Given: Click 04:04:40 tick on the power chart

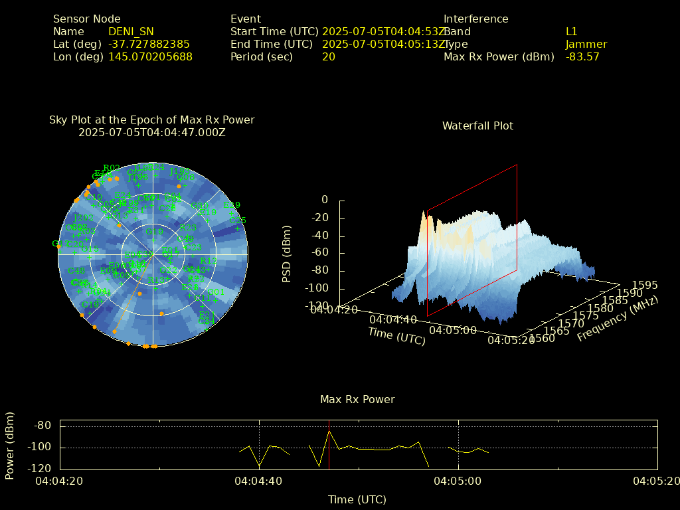Looking at the screenshot, I should coord(259,480).
